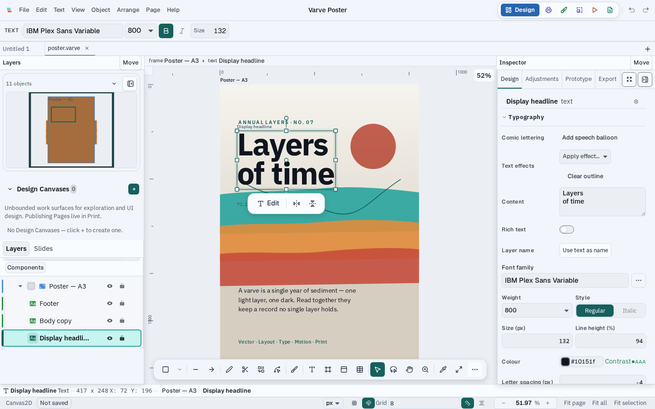This screenshot has height=409, width=655.
Task: Switch to the Adjustments tab
Action: pyautogui.click(x=542, y=79)
